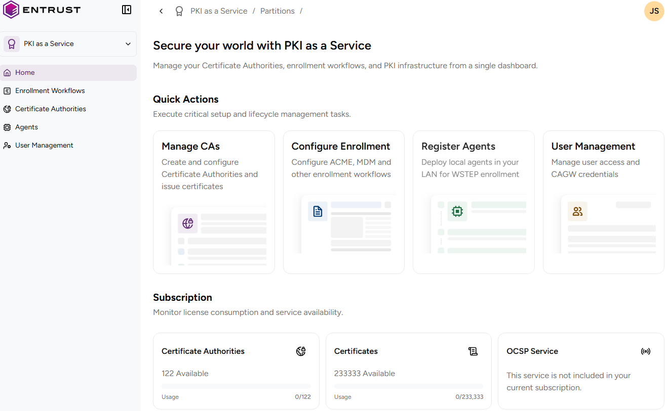Image resolution: width=668 pixels, height=411 pixels.
Task: Collapse the sidebar panel icon
Action: tap(127, 10)
